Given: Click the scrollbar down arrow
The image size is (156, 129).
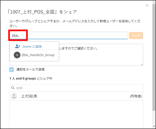Looking at the screenshot, I should coord(154,127).
